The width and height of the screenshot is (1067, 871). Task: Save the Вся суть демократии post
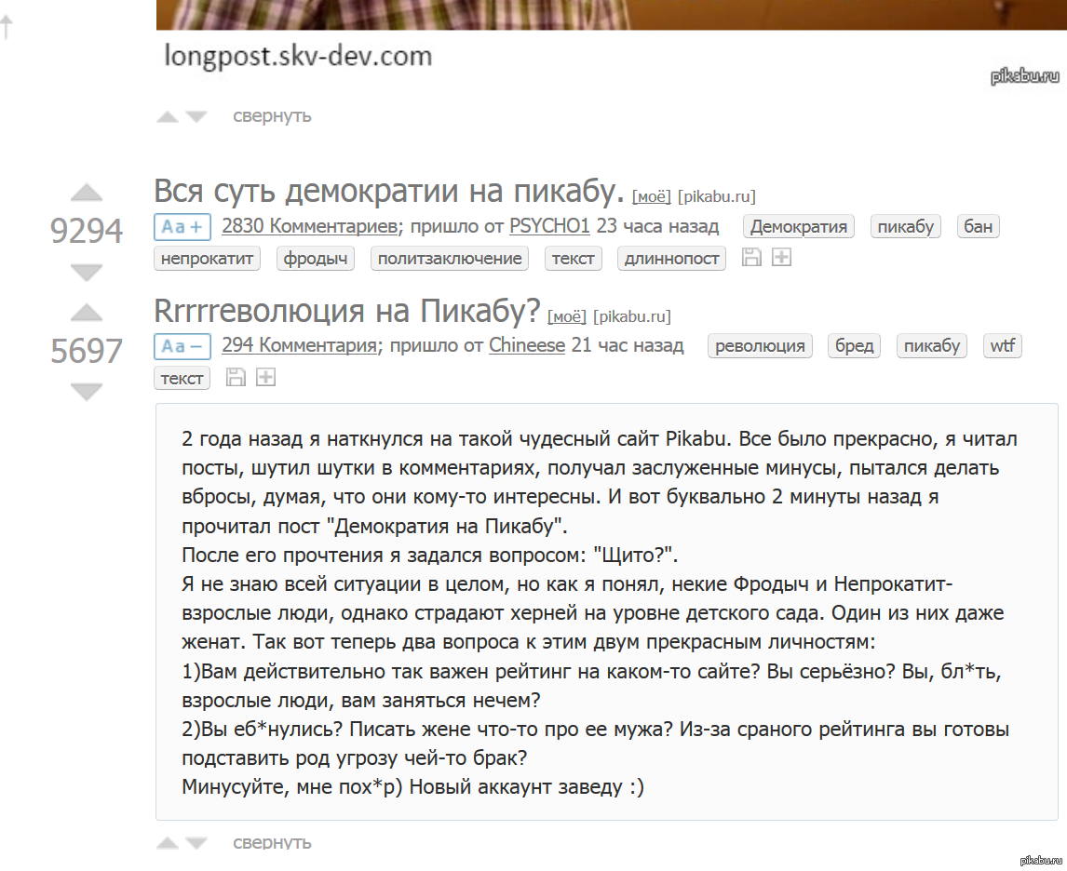(x=751, y=257)
